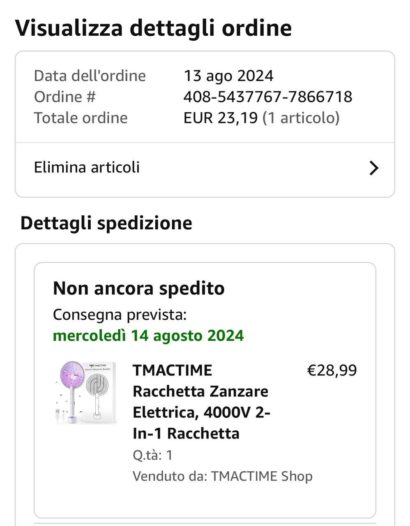This screenshot has width=410, height=526.
Task: Tap the Totale ordine label
Action: 81,118
